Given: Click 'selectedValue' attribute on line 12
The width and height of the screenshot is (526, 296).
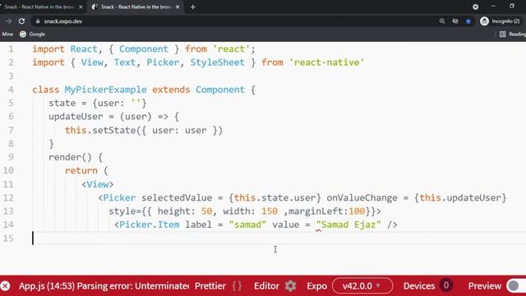Looking at the screenshot, I should pyautogui.click(x=177, y=197).
